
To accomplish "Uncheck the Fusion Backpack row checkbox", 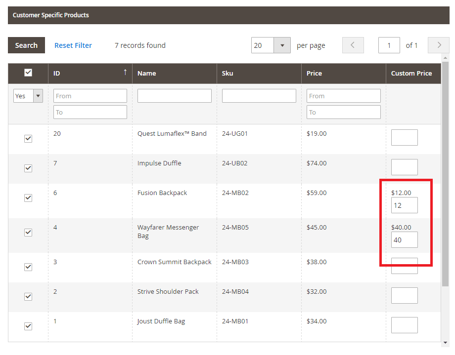I will [28, 198].
